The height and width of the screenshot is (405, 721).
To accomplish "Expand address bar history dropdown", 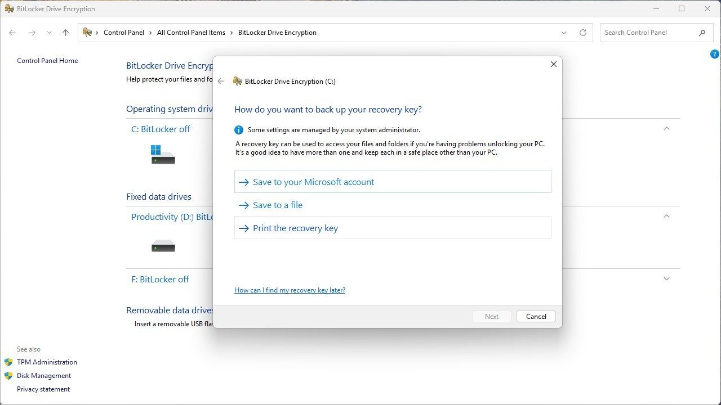I will coord(564,33).
